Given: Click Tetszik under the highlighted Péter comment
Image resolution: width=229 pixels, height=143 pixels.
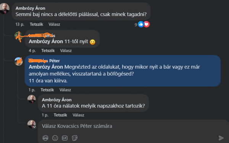Looking at the screenshot, I should tap(47, 90).
